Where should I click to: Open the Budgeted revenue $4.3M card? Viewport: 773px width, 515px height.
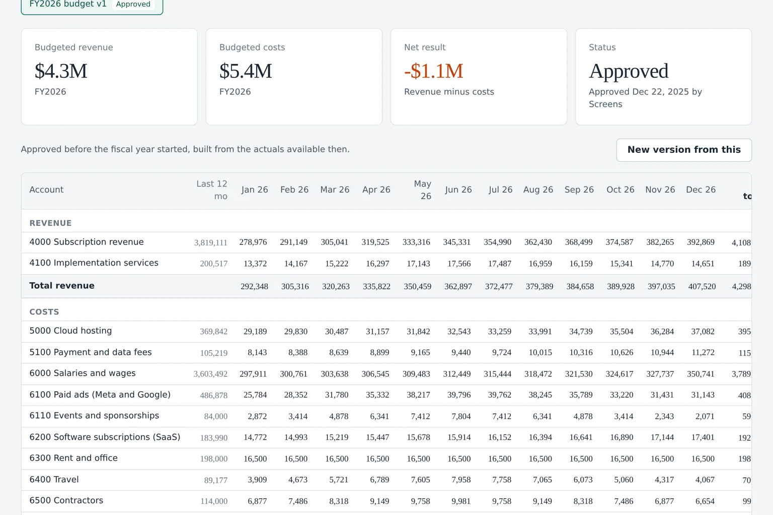click(109, 76)
